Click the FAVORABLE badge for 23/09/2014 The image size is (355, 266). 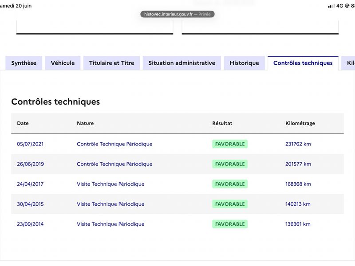click(x=230, y=224)
